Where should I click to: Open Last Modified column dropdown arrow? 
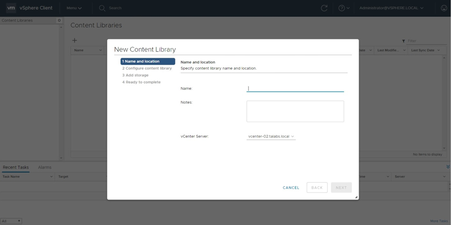(x=404, y=50)
